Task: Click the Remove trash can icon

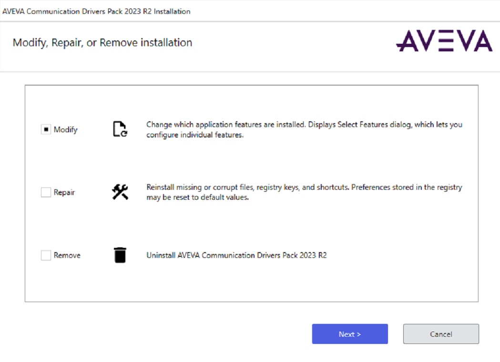Action: click(120, 255)
